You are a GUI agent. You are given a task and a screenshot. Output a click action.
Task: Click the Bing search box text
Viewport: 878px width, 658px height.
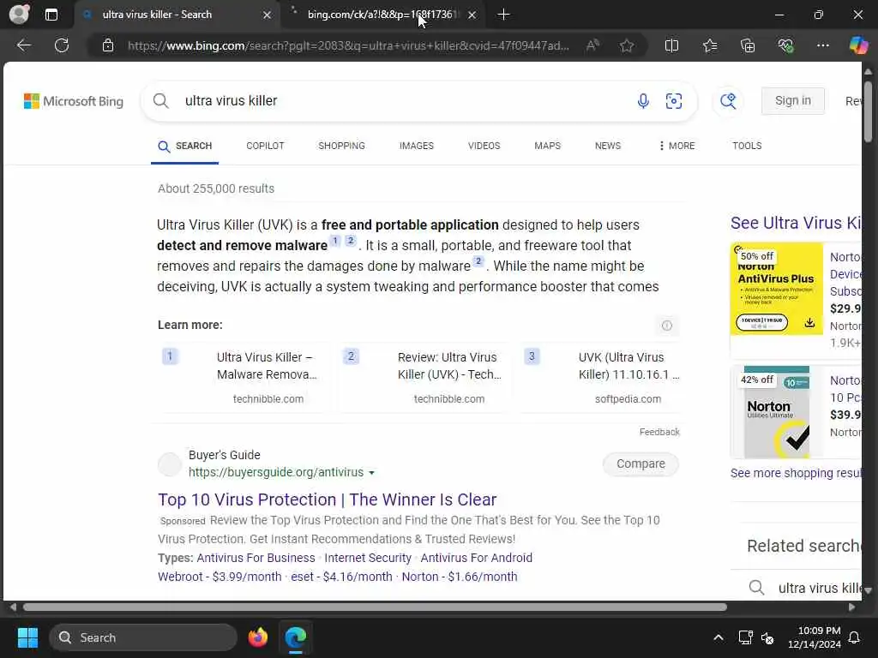click(232, 101)
